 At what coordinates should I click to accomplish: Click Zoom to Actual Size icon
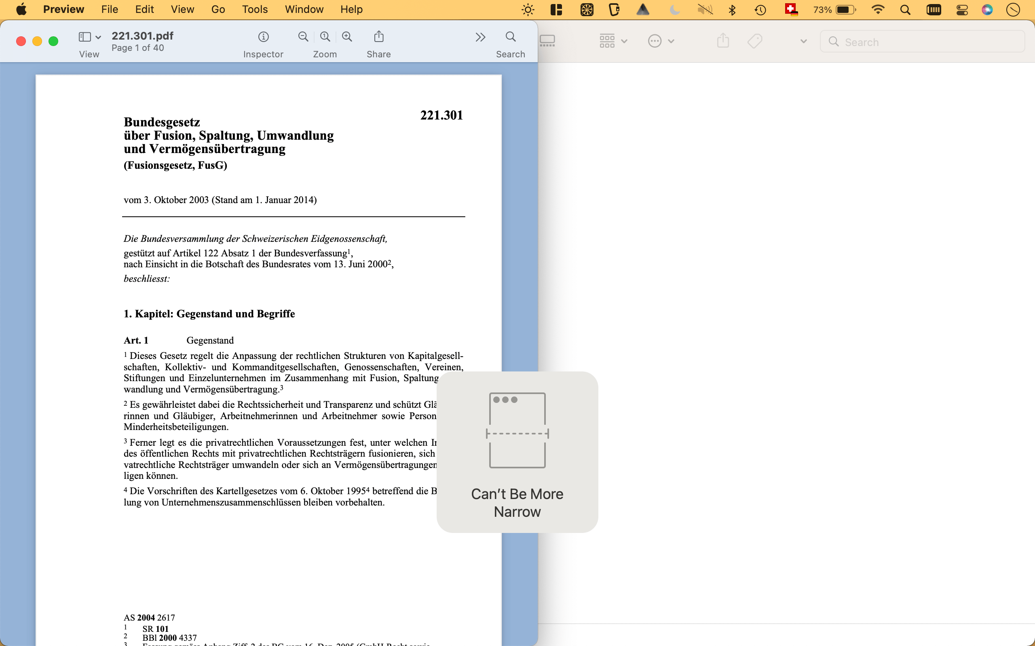point(325,37)
